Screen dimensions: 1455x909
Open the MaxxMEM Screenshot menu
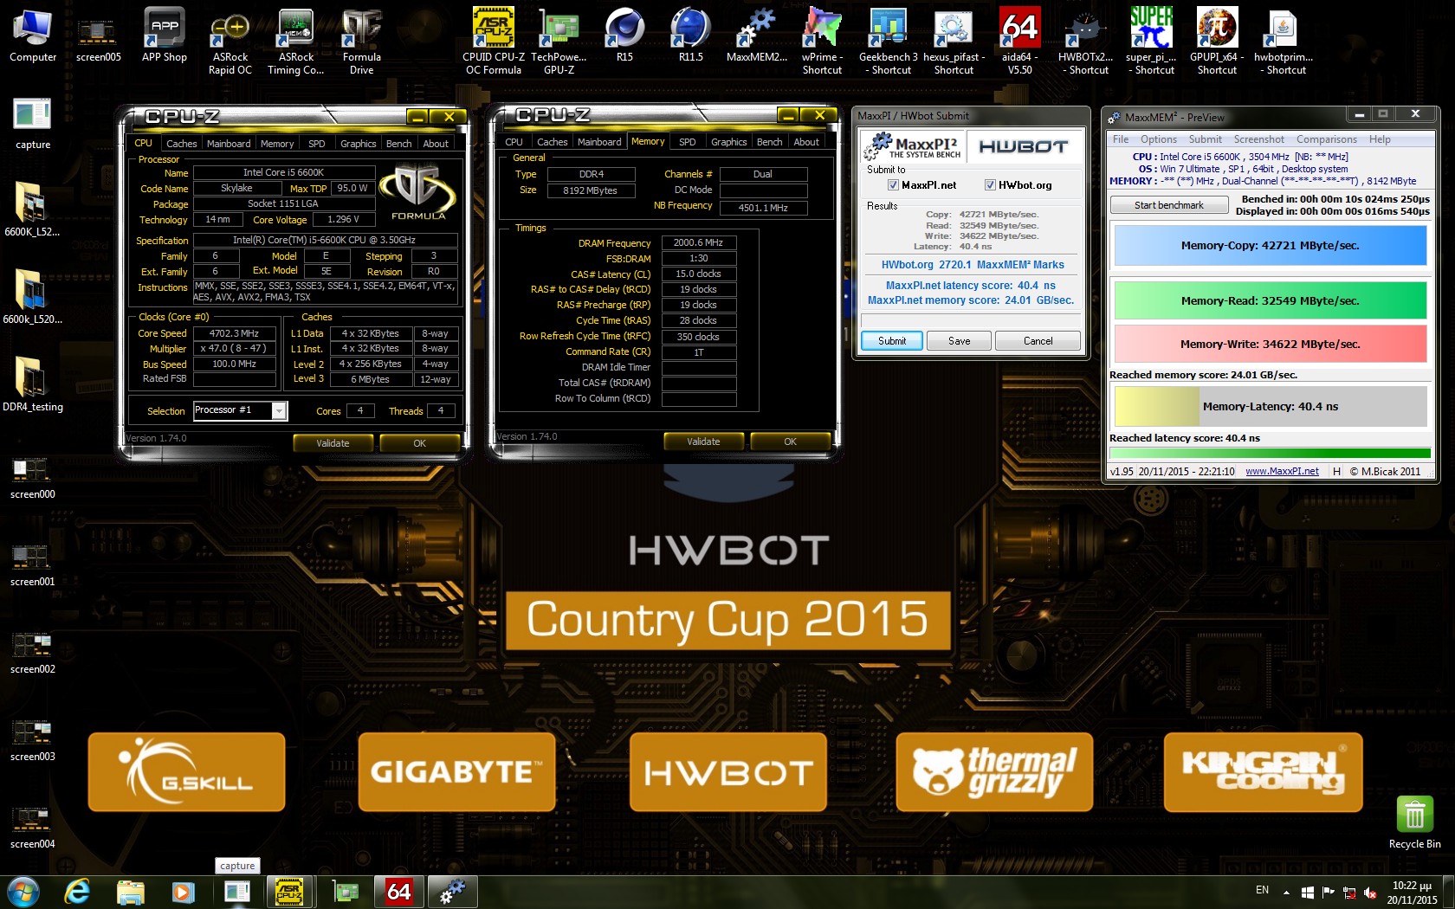(1259, 139)
